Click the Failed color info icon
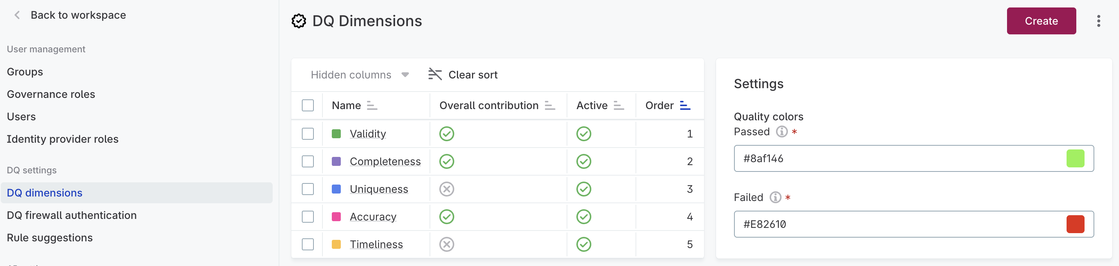 775,198
